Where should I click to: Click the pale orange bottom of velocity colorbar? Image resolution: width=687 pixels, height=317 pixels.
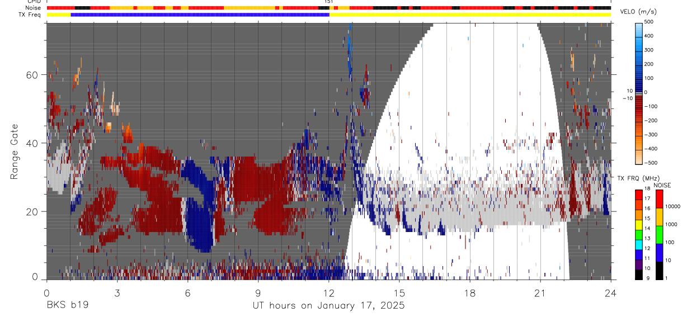[x=638, y=157]
